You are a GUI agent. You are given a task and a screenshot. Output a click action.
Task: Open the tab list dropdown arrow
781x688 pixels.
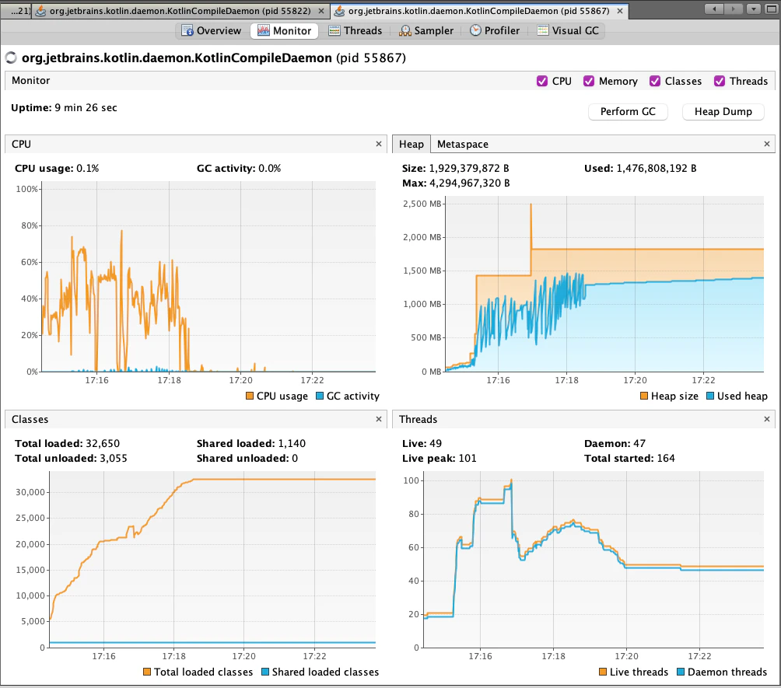[x=754, y=9]
